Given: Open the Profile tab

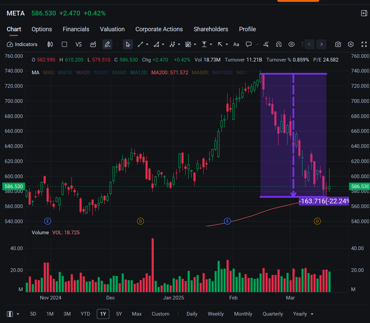Looking at the screenshot, I should [x=247, y=29].
